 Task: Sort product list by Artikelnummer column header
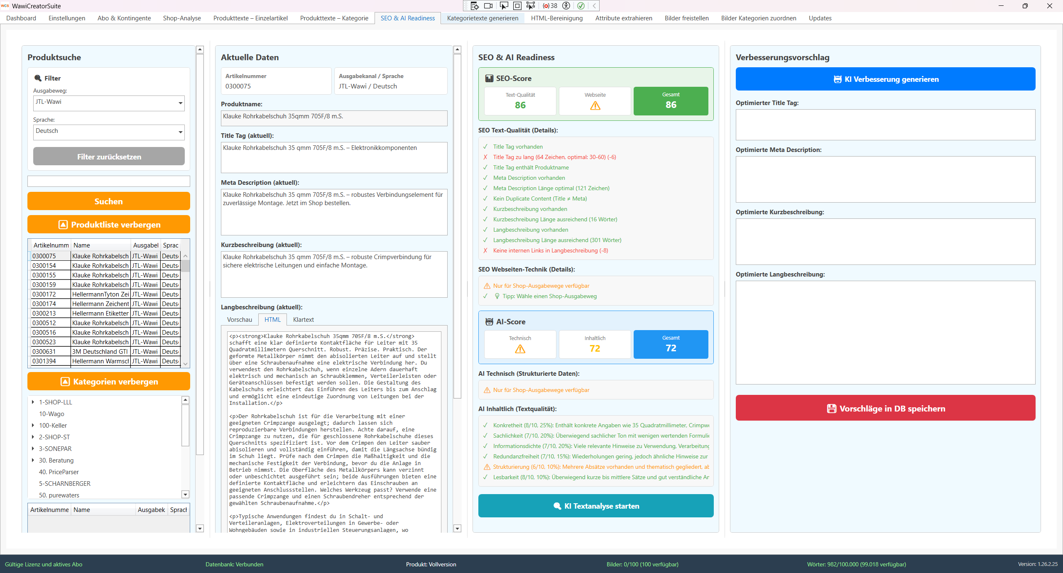[51, 245]
